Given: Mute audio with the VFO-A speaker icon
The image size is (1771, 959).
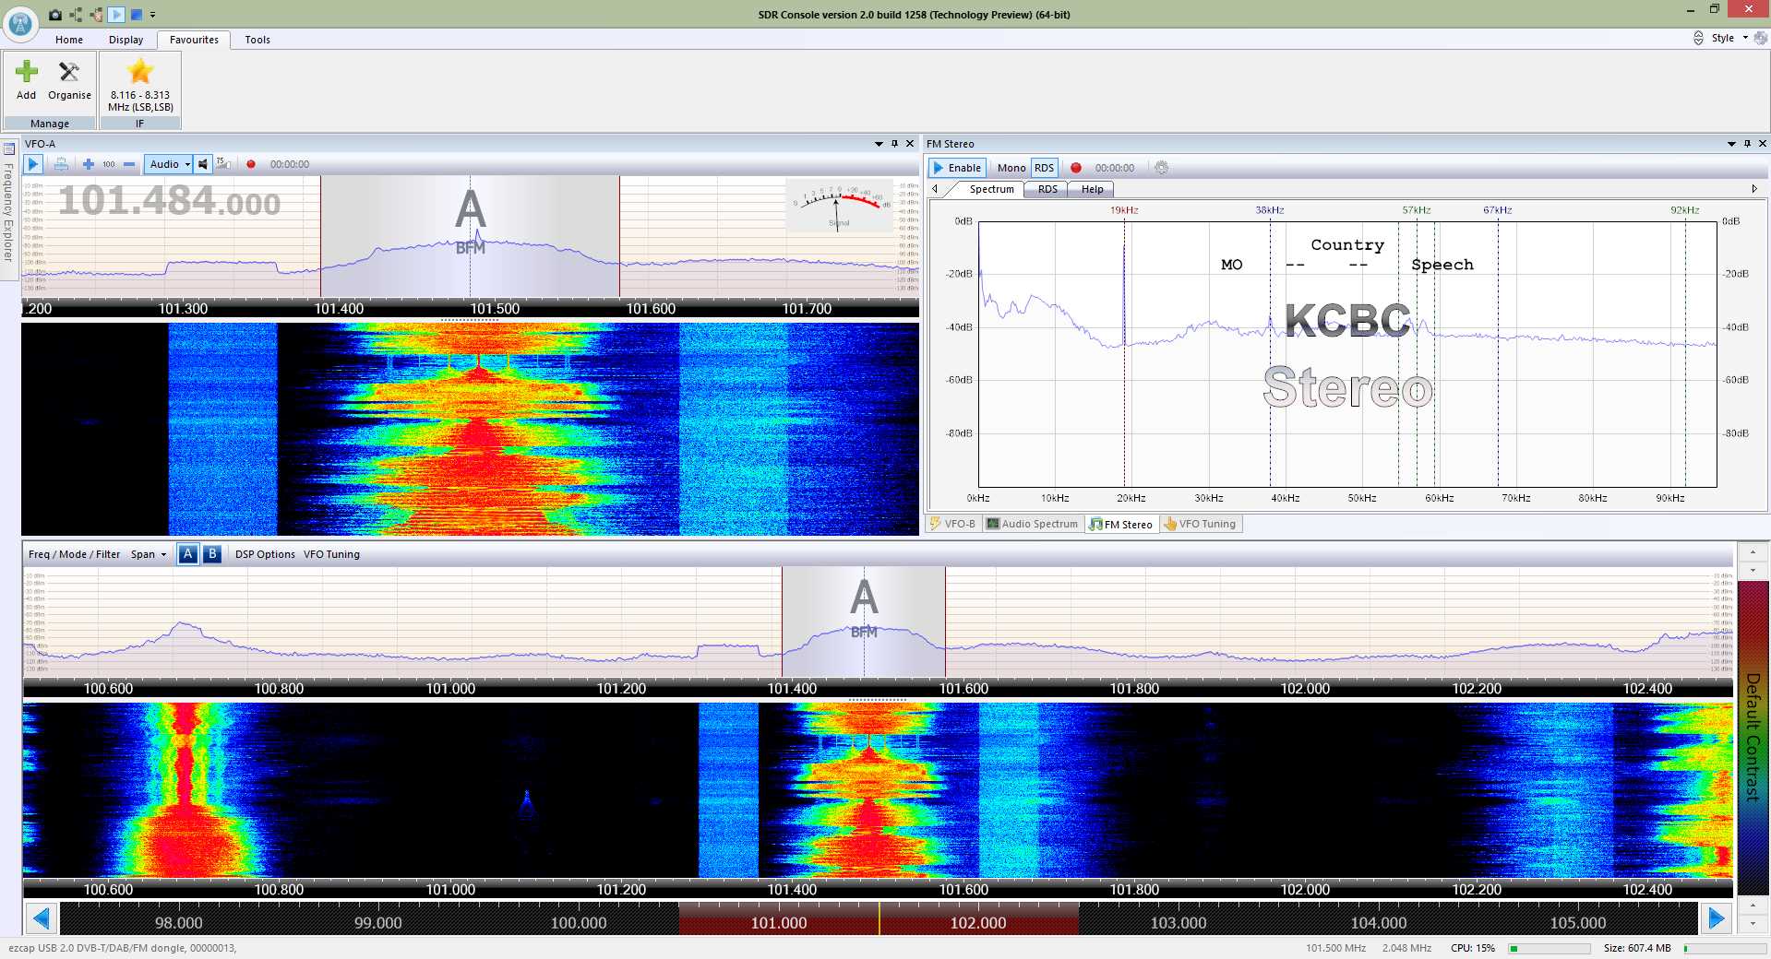Looking at the screenshot, I should [x=203, y=164].
